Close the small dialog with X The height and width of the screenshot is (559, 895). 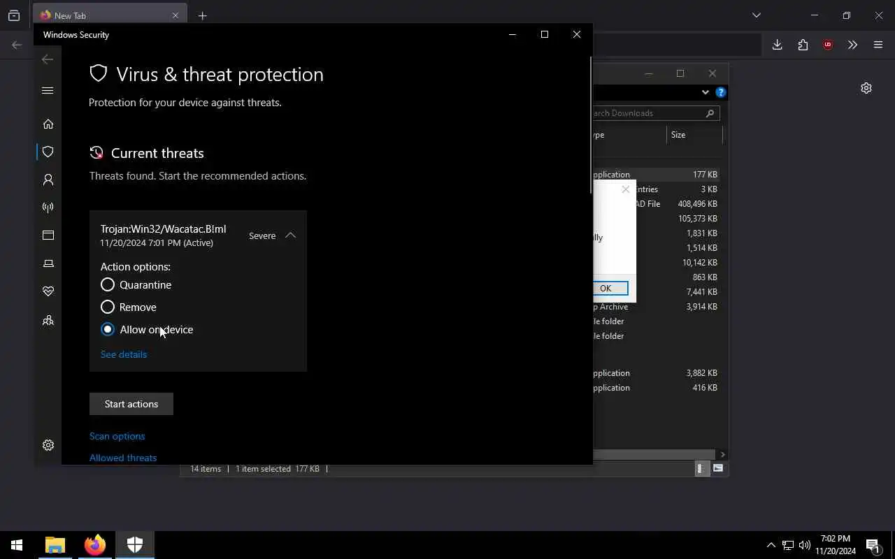[x=626, y=189]
